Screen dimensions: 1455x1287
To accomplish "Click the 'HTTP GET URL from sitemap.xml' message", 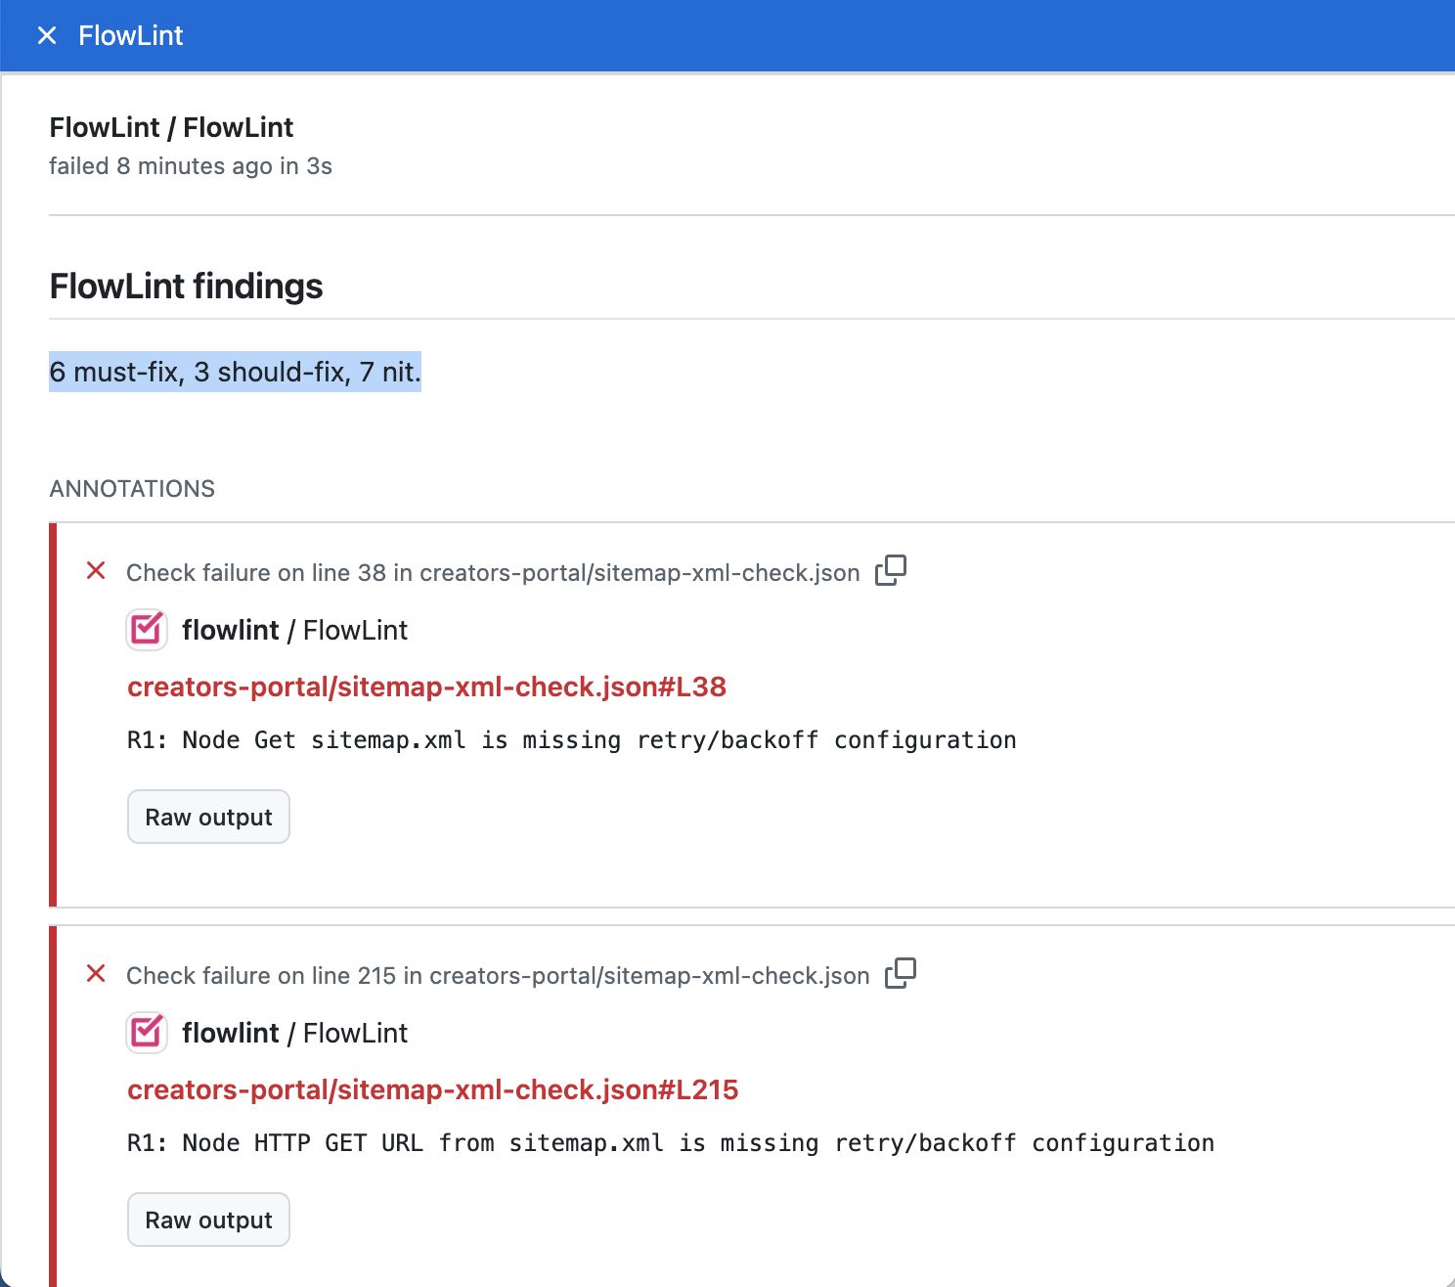I will tap(670, 1143).
